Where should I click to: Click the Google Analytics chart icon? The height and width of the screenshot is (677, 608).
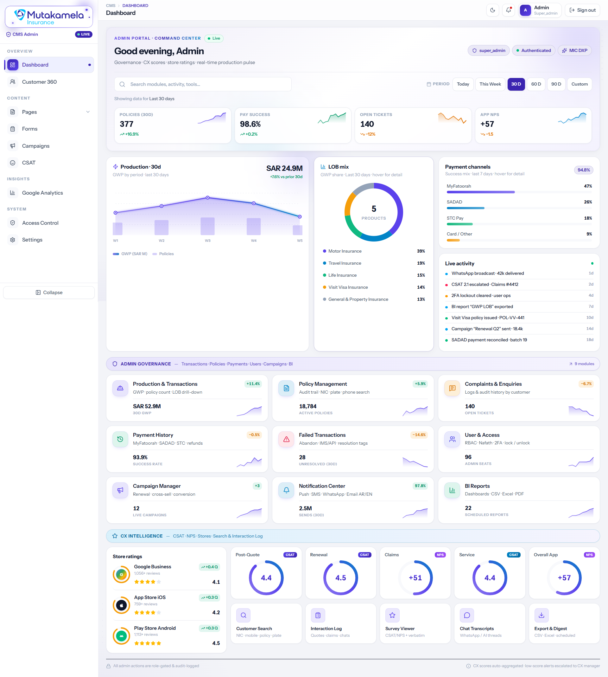13,193
